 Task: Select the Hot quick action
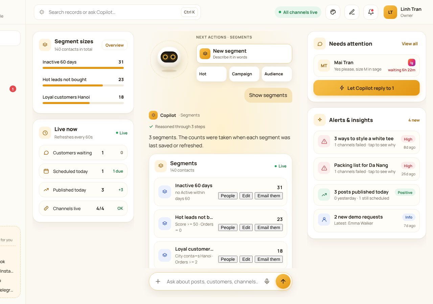point(211,74)
